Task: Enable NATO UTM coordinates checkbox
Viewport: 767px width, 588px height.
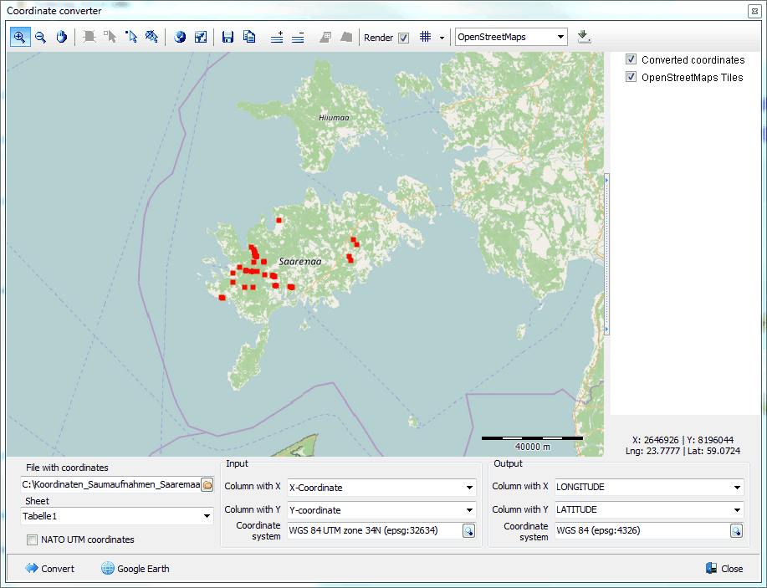Action: click(33, 539)
